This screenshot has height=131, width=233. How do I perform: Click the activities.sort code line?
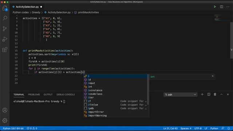tap(54, 54)
